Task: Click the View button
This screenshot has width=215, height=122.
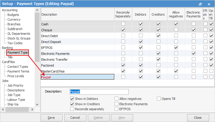Action: coord(122,118)
